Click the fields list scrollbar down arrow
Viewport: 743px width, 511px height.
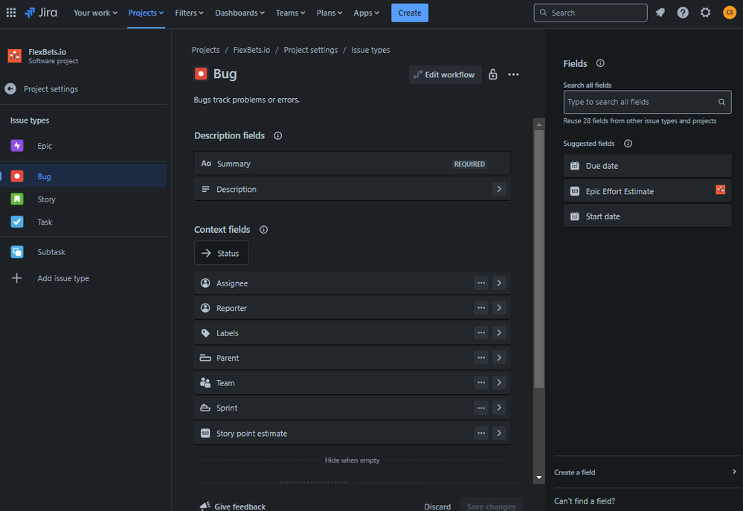pyautogui.click(x=538, y=478)
